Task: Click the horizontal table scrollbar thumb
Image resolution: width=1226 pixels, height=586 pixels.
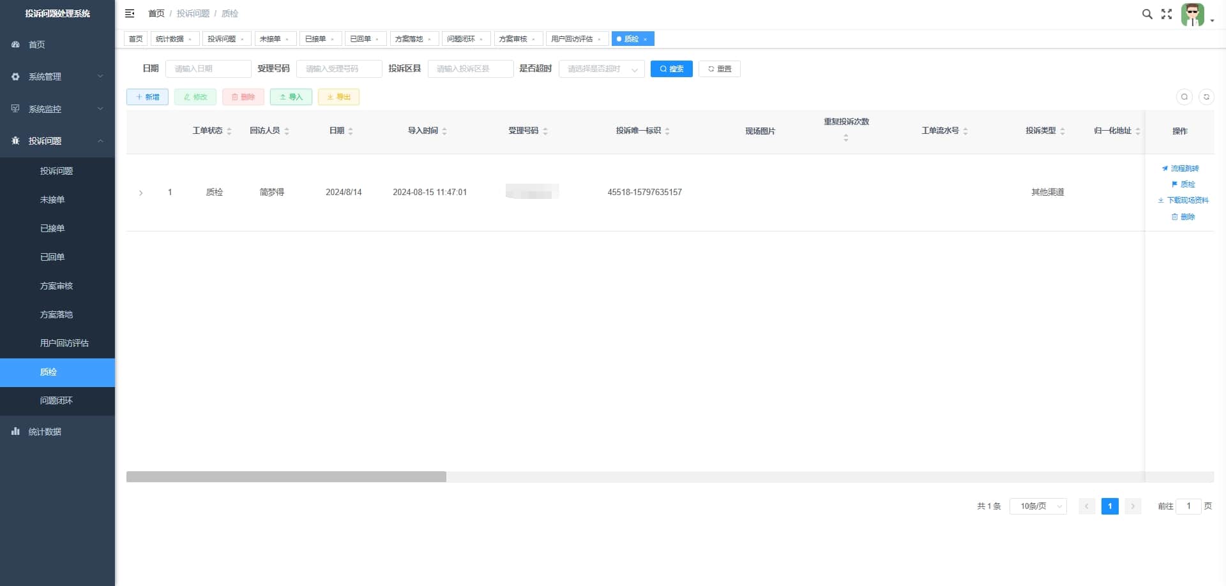Action: pyautogui.click(x=286, y=477)
